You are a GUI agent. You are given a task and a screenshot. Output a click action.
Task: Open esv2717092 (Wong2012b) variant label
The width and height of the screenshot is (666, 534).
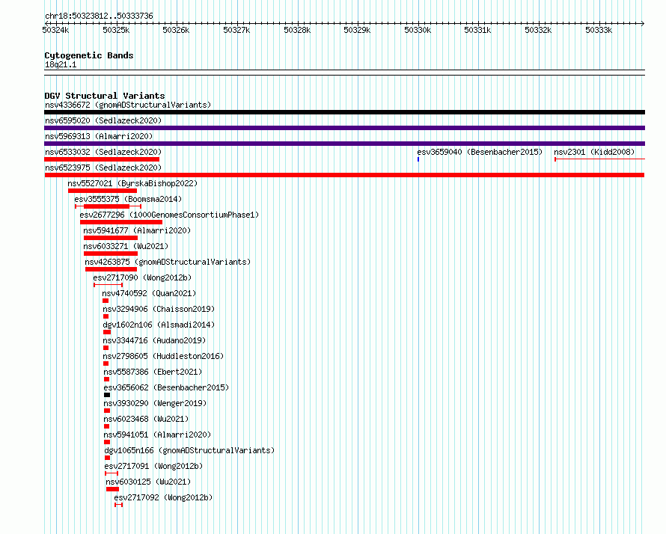[x=163, y=497]
